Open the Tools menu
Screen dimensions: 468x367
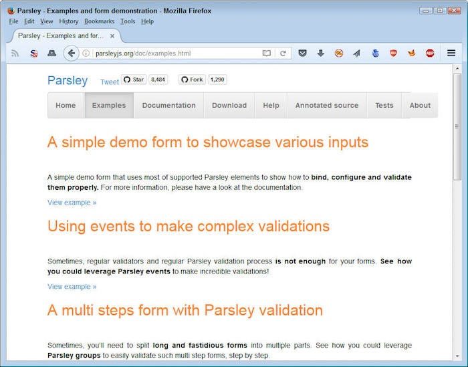pyautogui.click(x=128, y=21)
